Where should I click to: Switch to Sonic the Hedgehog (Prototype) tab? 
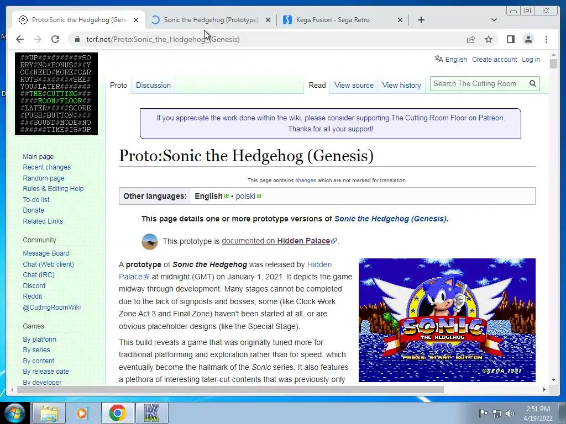211,20
